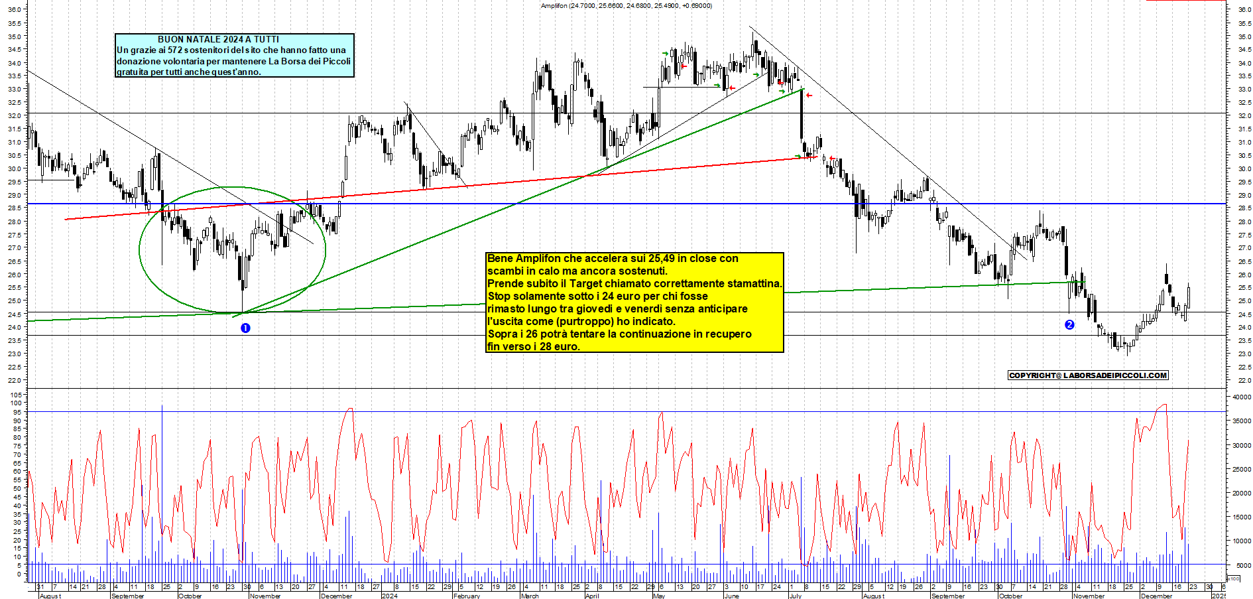Screen dimensions: 1253x599
Task: Click the Amplifon chart title with price values
Action: [626, 5]
